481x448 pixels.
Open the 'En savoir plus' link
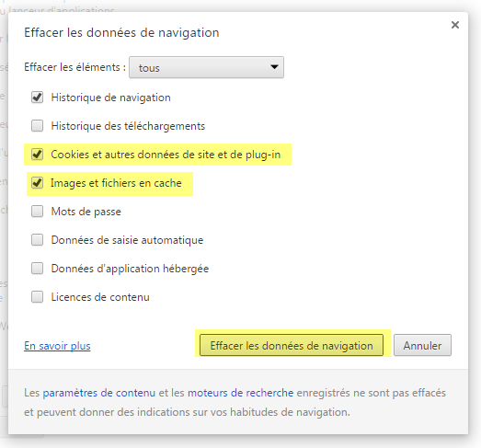tap(57, 346)
